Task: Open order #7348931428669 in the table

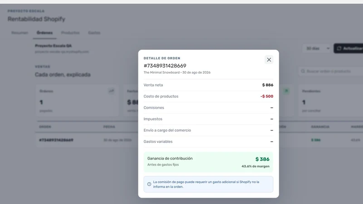Action: point(56,140)
